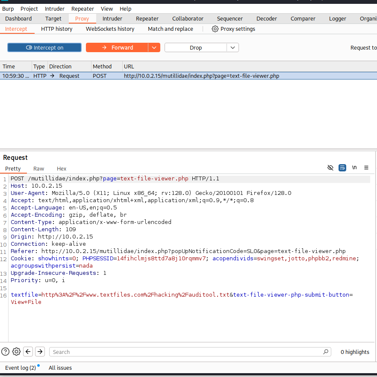Select the Hex view tab
This screenshot has width=377, height=377.
pos(62,168)
